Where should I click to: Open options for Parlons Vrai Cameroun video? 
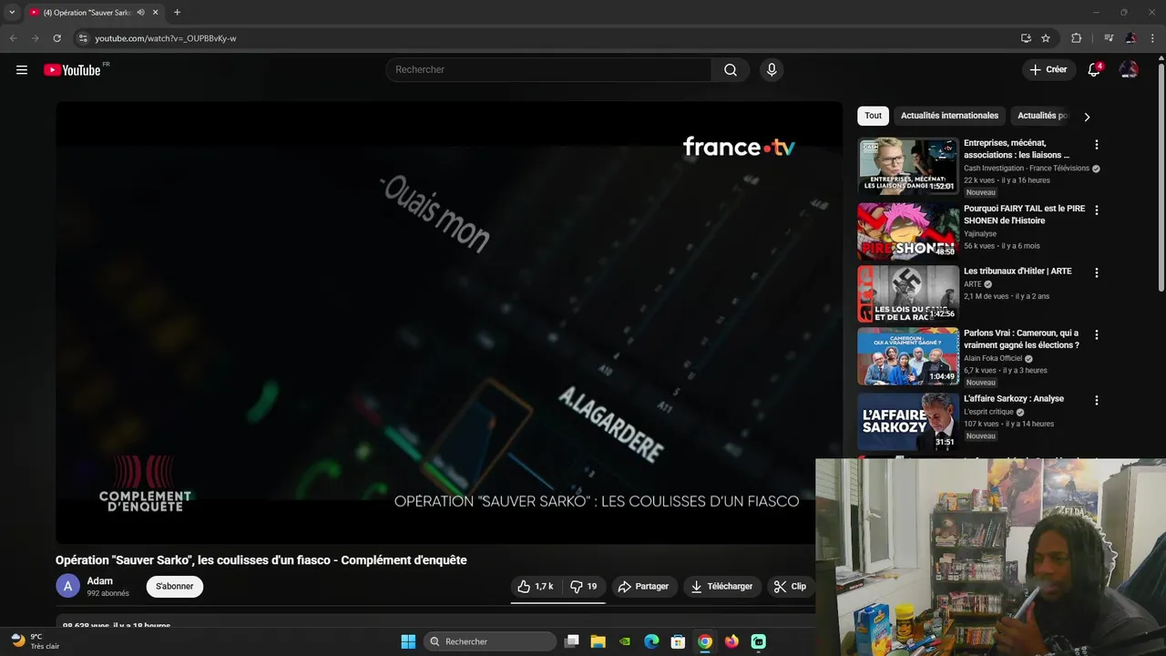[1097, 334]
